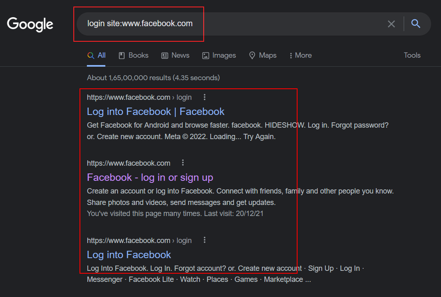Open three-dot menu for third login result

(205, 240)
